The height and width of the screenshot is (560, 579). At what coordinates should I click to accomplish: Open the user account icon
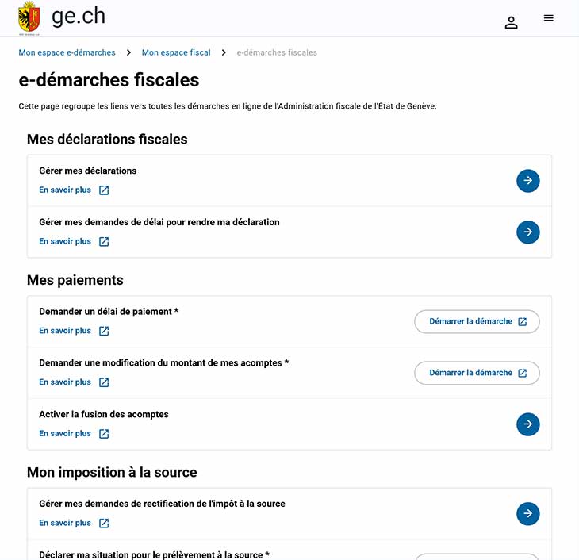pyautogui.click(x=511, y=22)
